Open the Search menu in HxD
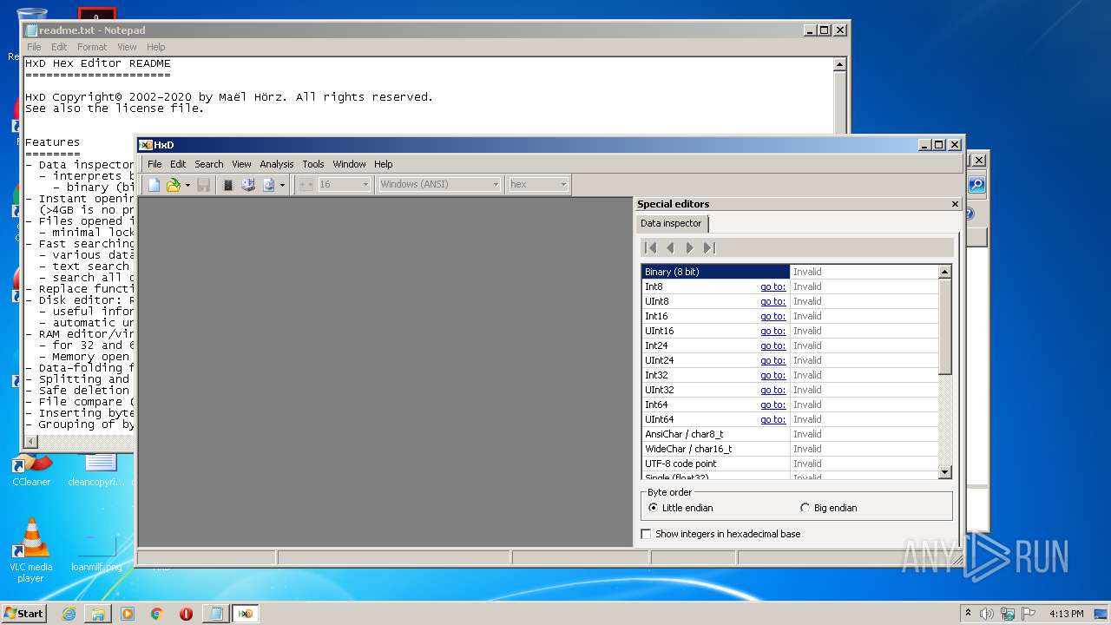The width and height of the screenshot is (1111, 625). 209,164
